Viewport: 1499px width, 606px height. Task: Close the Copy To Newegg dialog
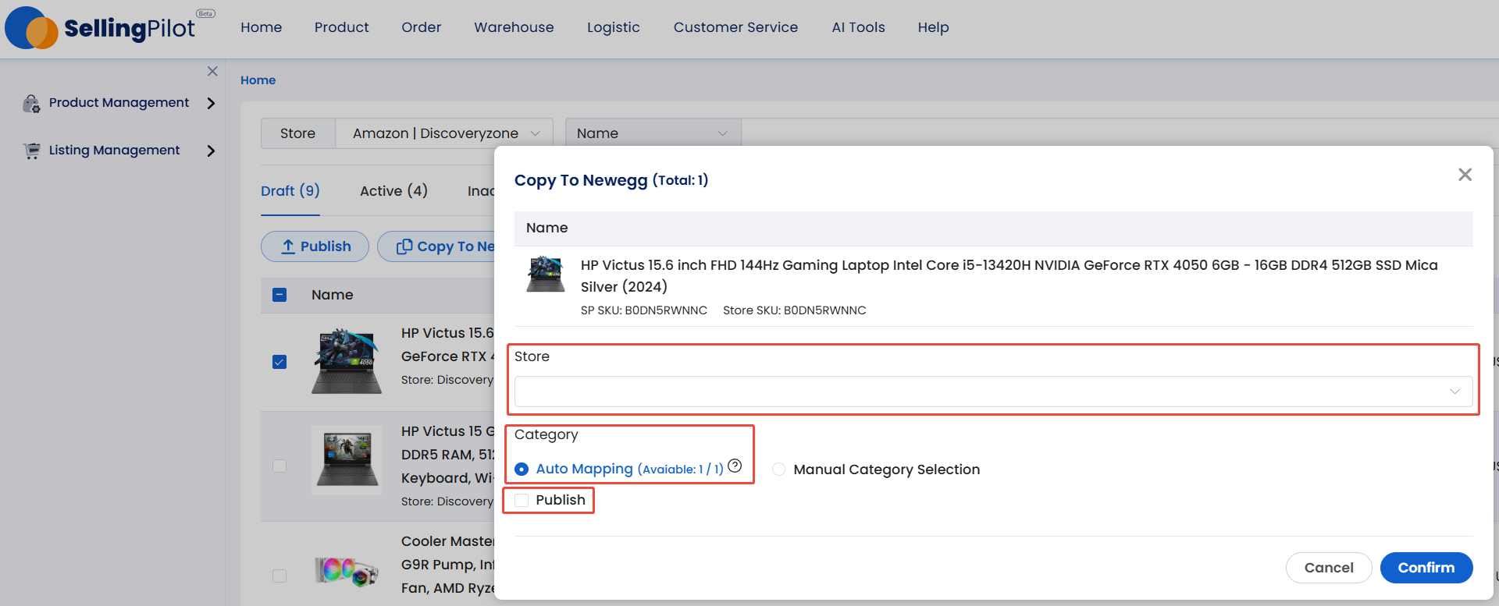coord(1465,175)
